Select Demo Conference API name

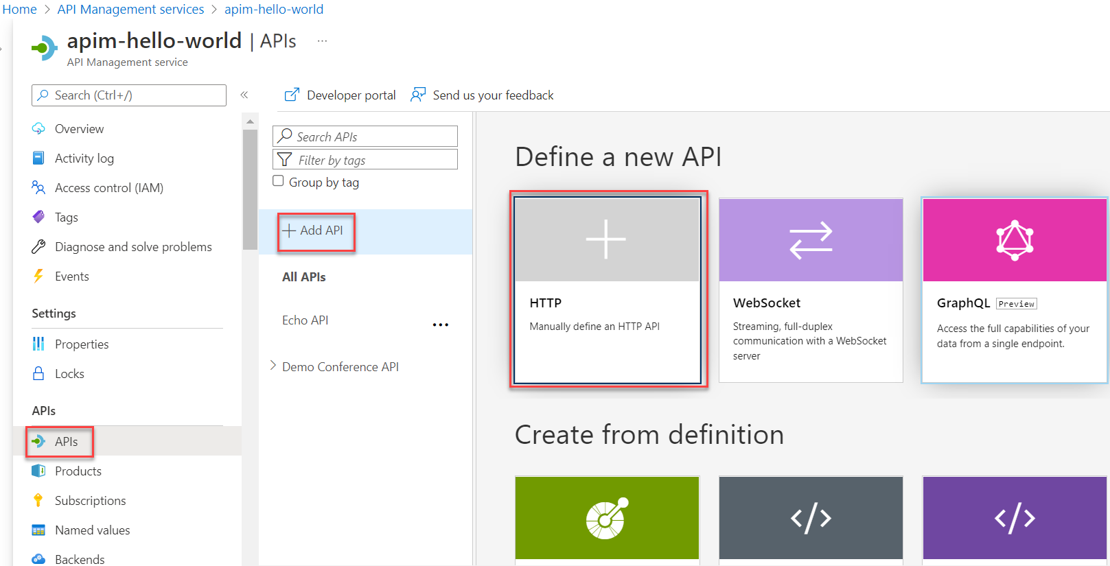click(340, 367)
